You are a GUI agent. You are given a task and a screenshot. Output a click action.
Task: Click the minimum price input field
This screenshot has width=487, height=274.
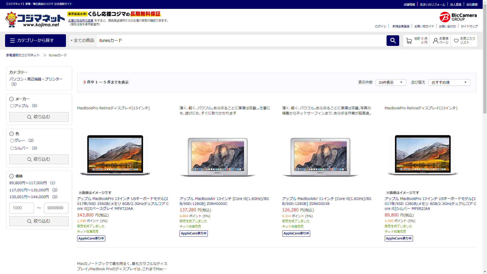[x=22, y=208]
